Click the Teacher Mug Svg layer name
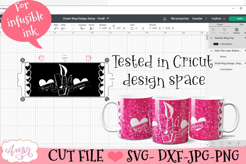The width and height of the screenshot is (246, 164). point(224,38)
